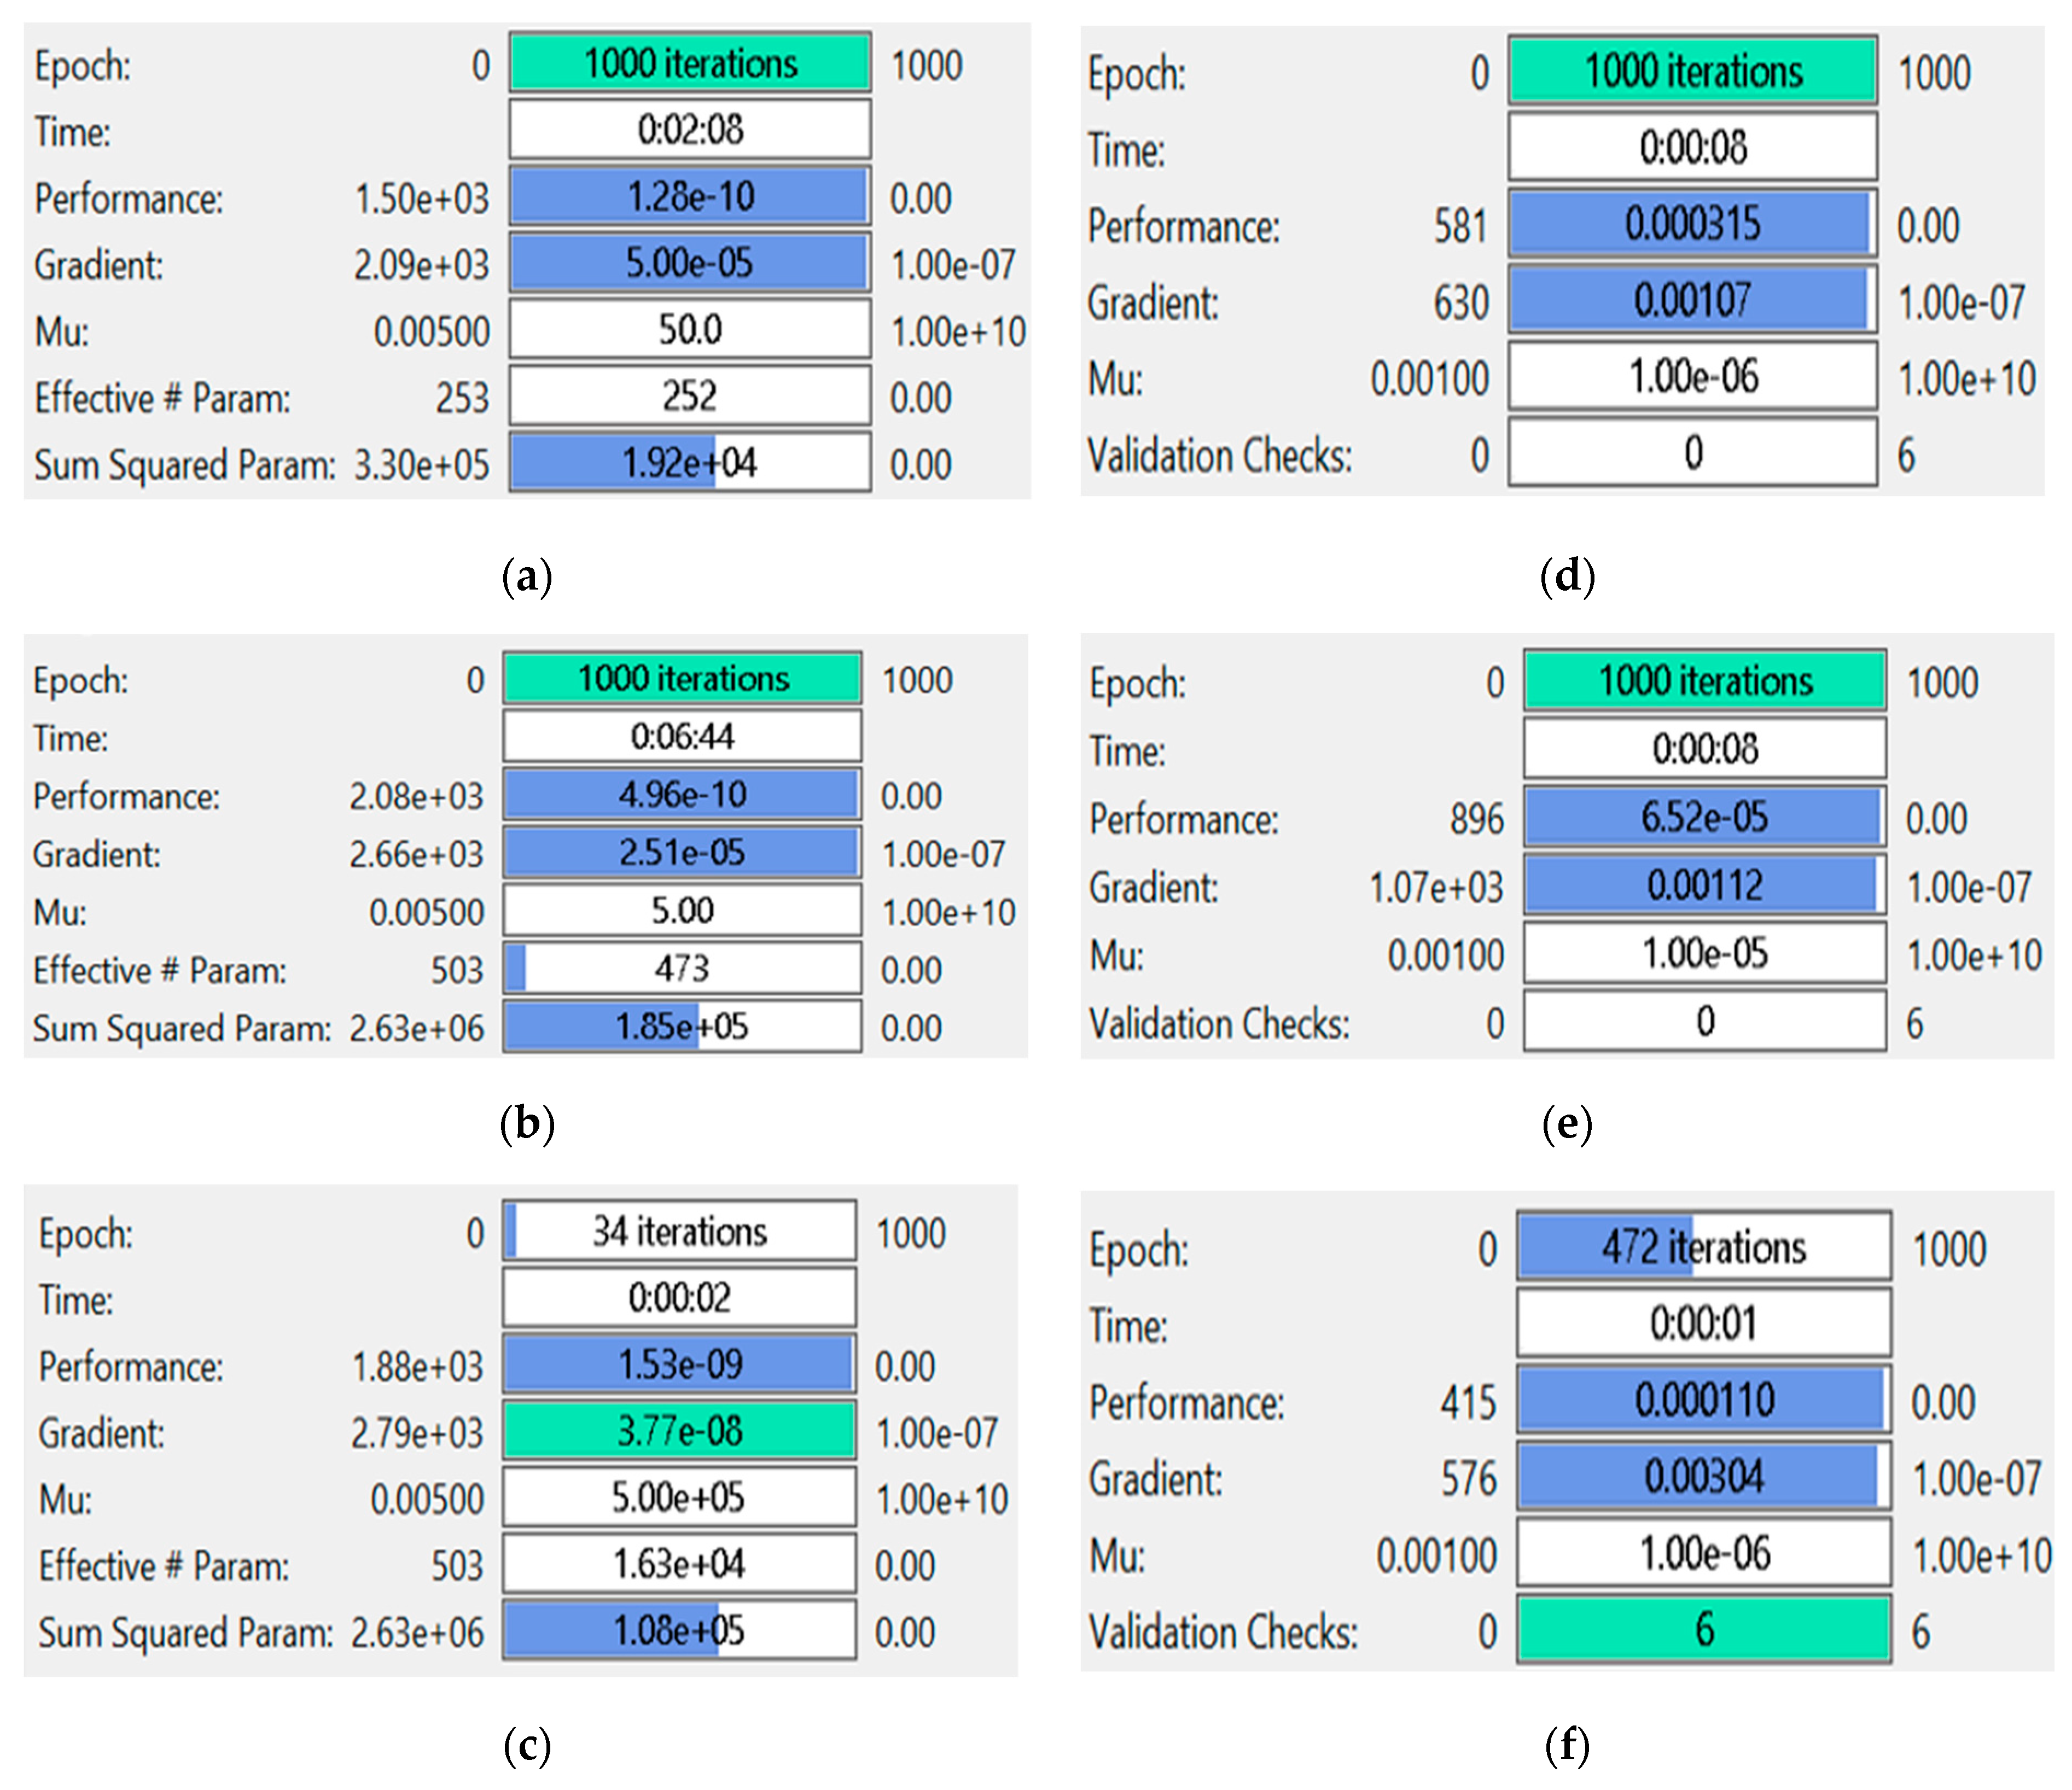Click the 1.92e+04 Sum Squared Param bar
Screen dimensions: 2072x1790
tap(689, 462)
